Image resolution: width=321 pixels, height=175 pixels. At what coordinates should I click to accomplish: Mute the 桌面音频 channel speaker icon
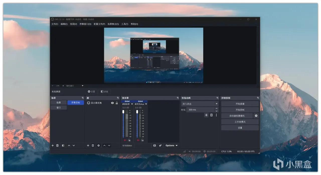(125, 140)
